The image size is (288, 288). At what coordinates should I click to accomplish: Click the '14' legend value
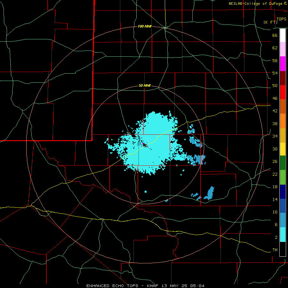[275, 199]
